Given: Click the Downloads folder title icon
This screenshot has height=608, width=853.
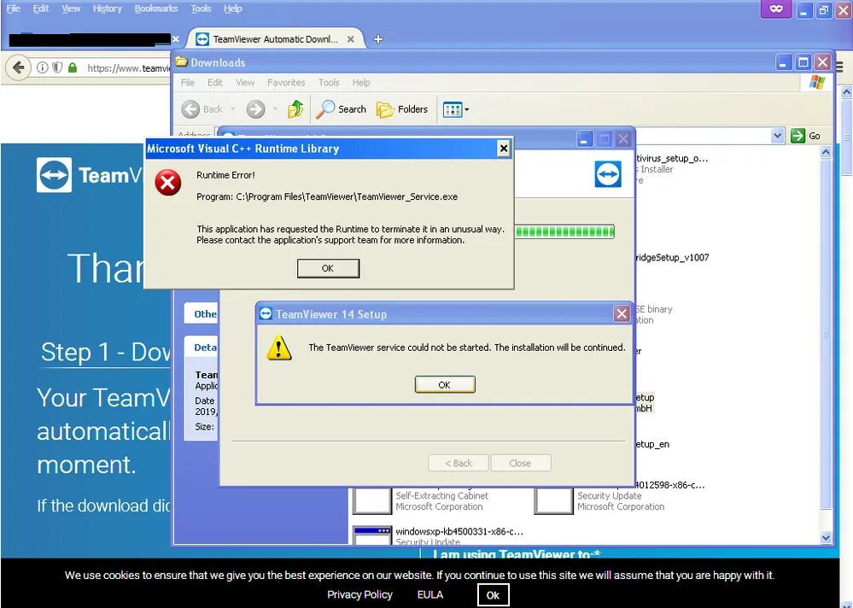Looking at the screenshot, I should 181,62.
